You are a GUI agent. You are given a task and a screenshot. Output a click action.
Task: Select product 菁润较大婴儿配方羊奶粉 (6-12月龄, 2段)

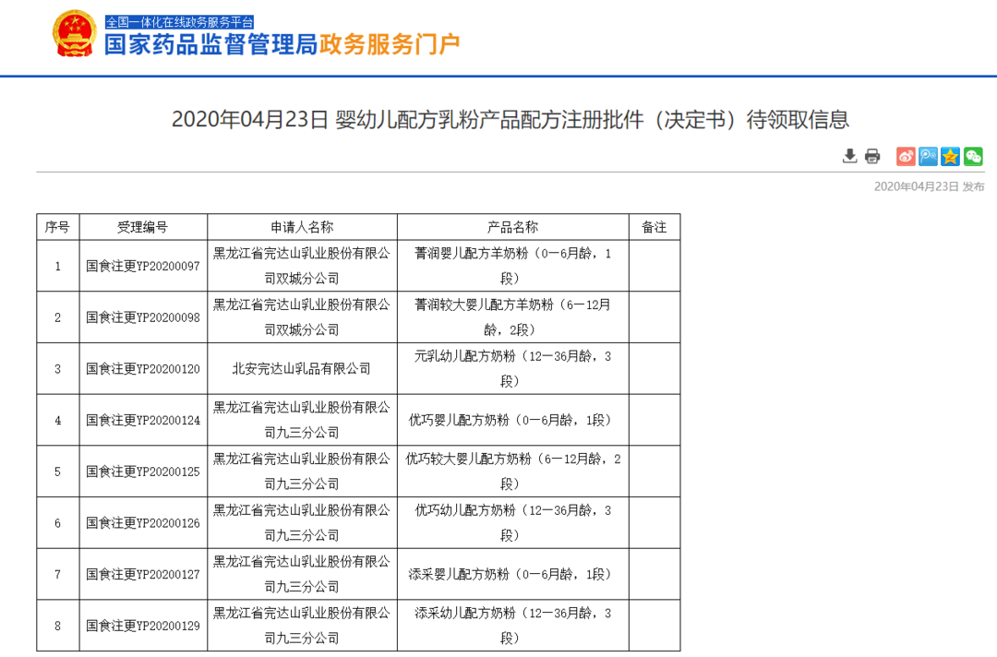512,317
